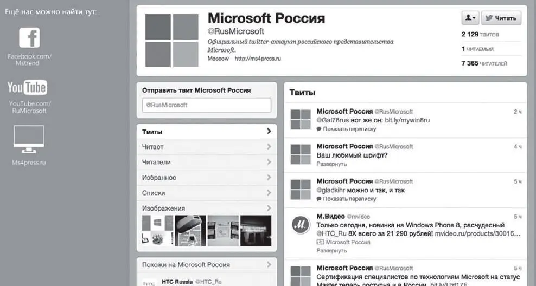
Task: Click the retweet icon beside Microsoft Россия
Action: point(320,242)
